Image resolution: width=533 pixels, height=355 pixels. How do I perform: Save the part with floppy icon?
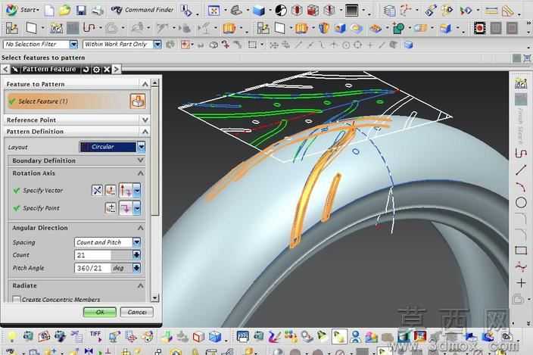coord(81,11)
